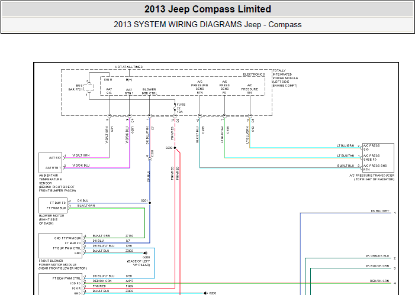Click the 'A/C PRESS SIG' transducer terminal
This screenshot has width=415, height=295.
coord(371,148)
